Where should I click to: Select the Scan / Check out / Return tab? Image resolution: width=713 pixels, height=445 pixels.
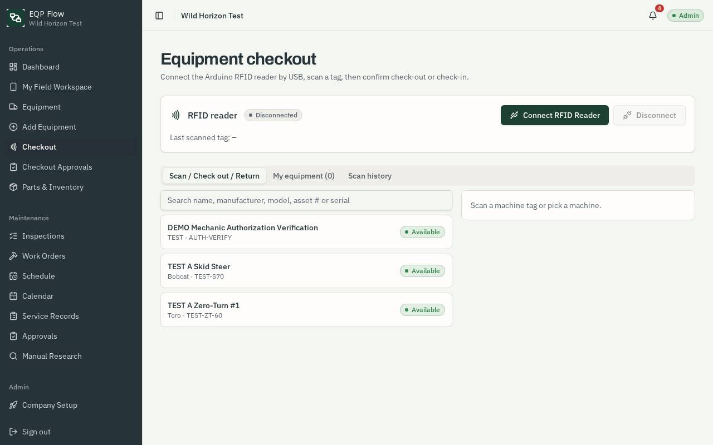(214, 176)
